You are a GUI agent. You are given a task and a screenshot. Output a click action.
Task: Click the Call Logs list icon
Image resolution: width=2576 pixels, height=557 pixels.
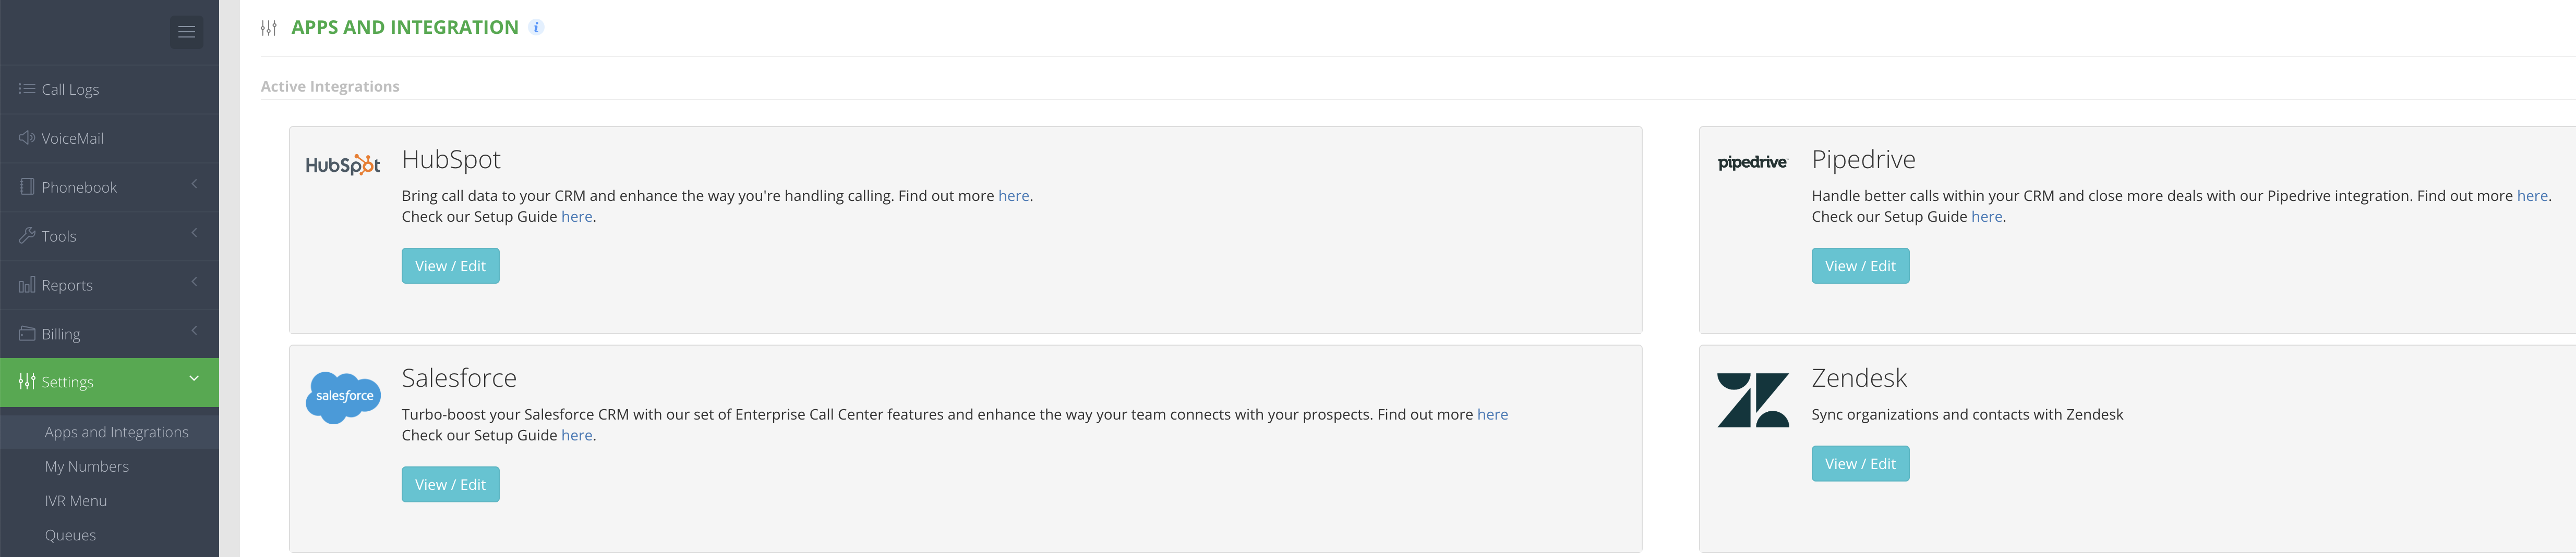(x=27, y=89)
